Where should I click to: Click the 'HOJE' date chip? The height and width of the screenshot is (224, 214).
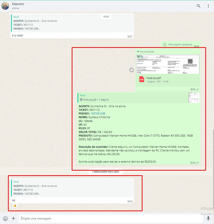tap(106, 17)
